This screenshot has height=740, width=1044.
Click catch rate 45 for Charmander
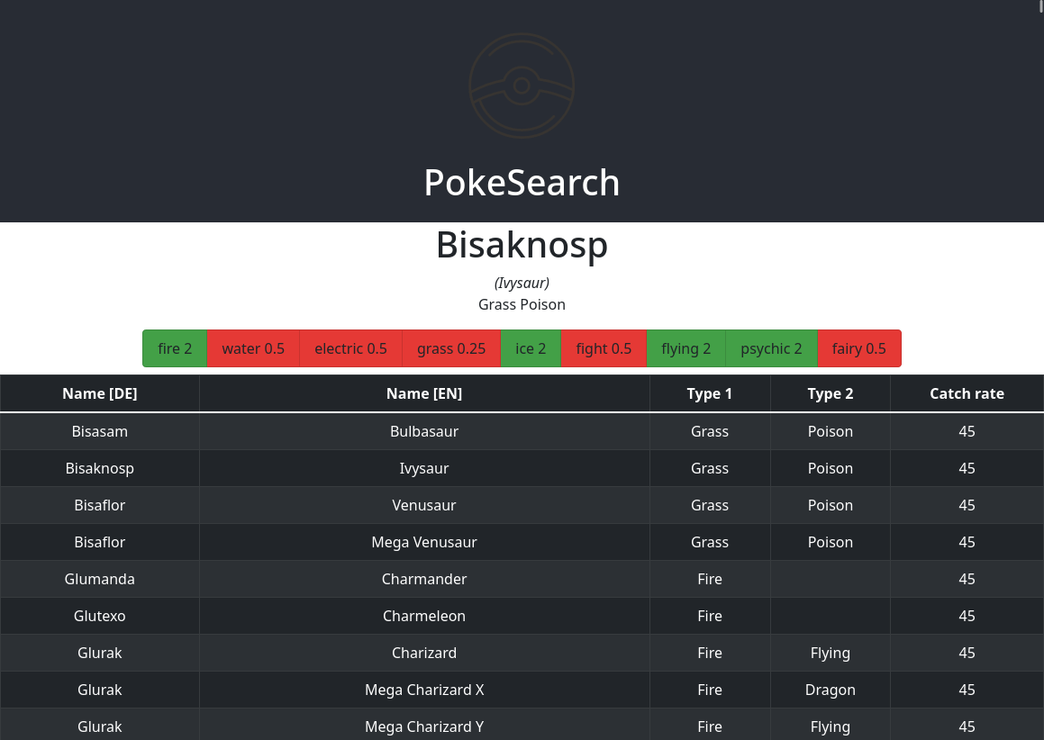(x=967, y=580)
